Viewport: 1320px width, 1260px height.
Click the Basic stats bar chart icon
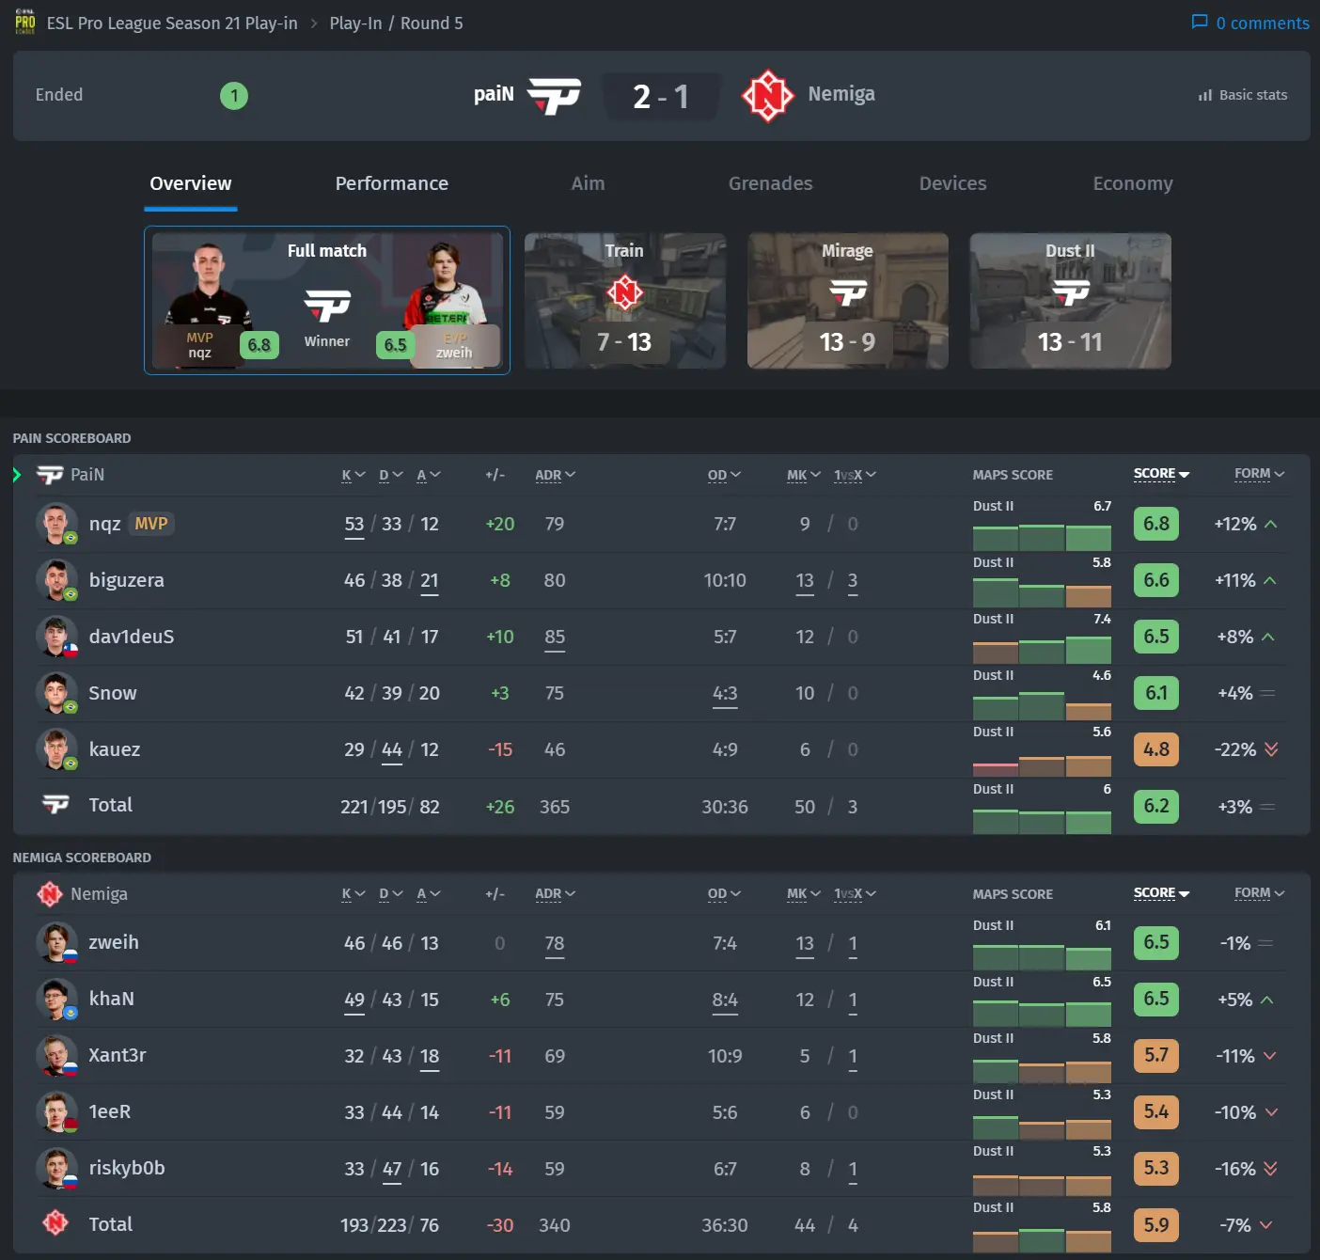click(x=1205, y=95)
